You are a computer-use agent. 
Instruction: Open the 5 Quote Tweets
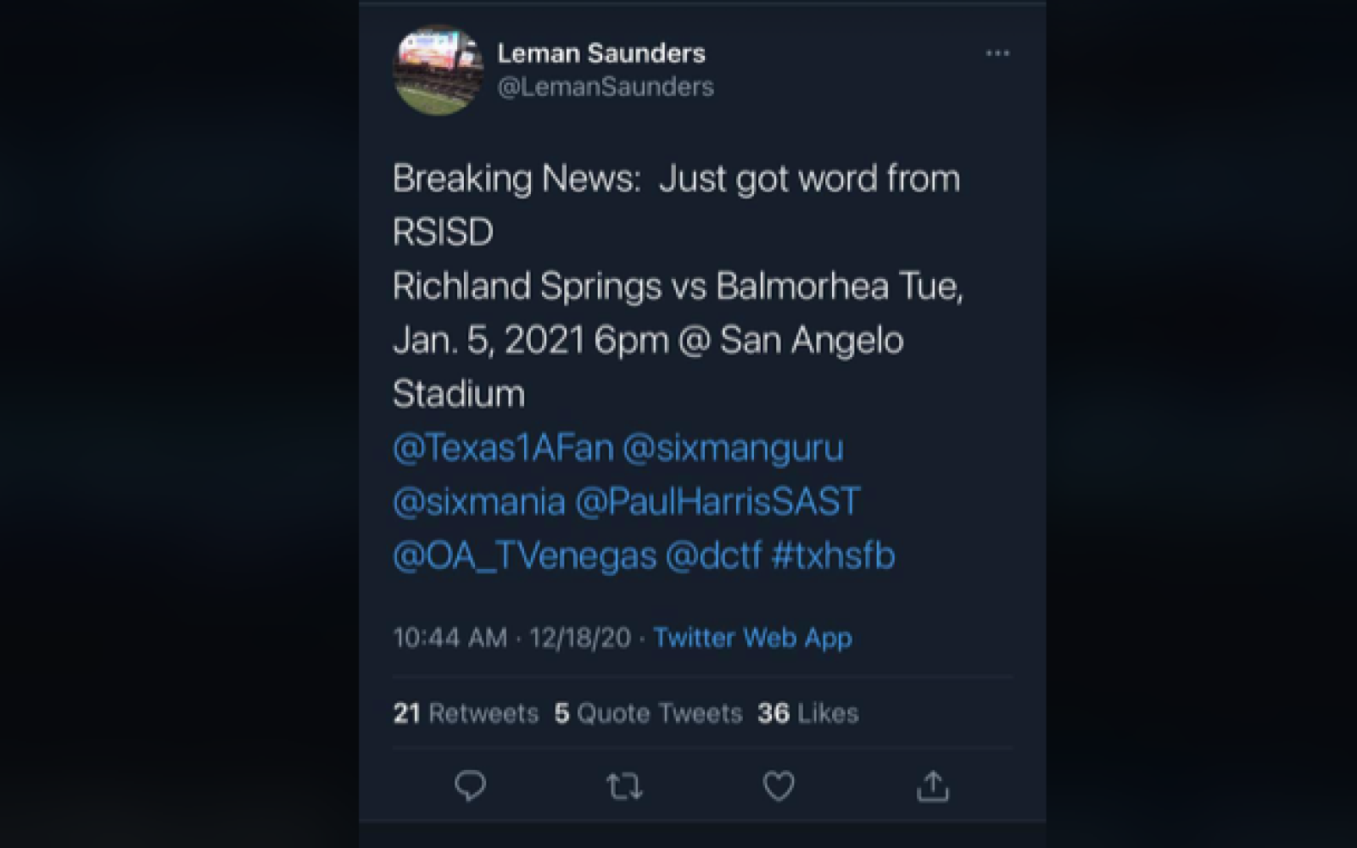click(650, 713)
